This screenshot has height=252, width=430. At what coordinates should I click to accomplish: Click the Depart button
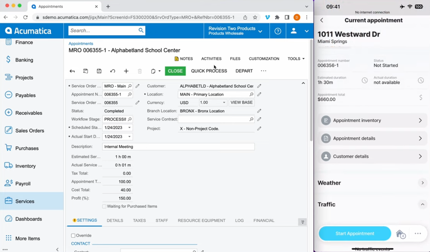(x=244, y=71)
